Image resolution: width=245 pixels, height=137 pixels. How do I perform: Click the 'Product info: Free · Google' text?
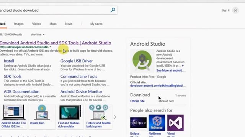(148, 77)
